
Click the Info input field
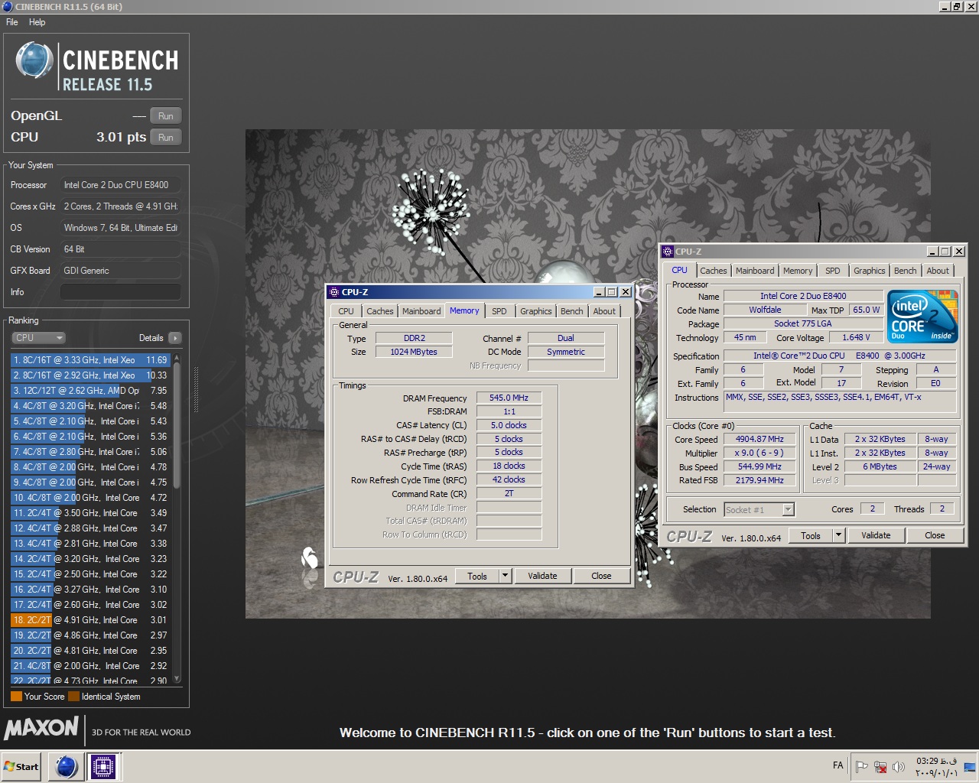pos(121,292)
